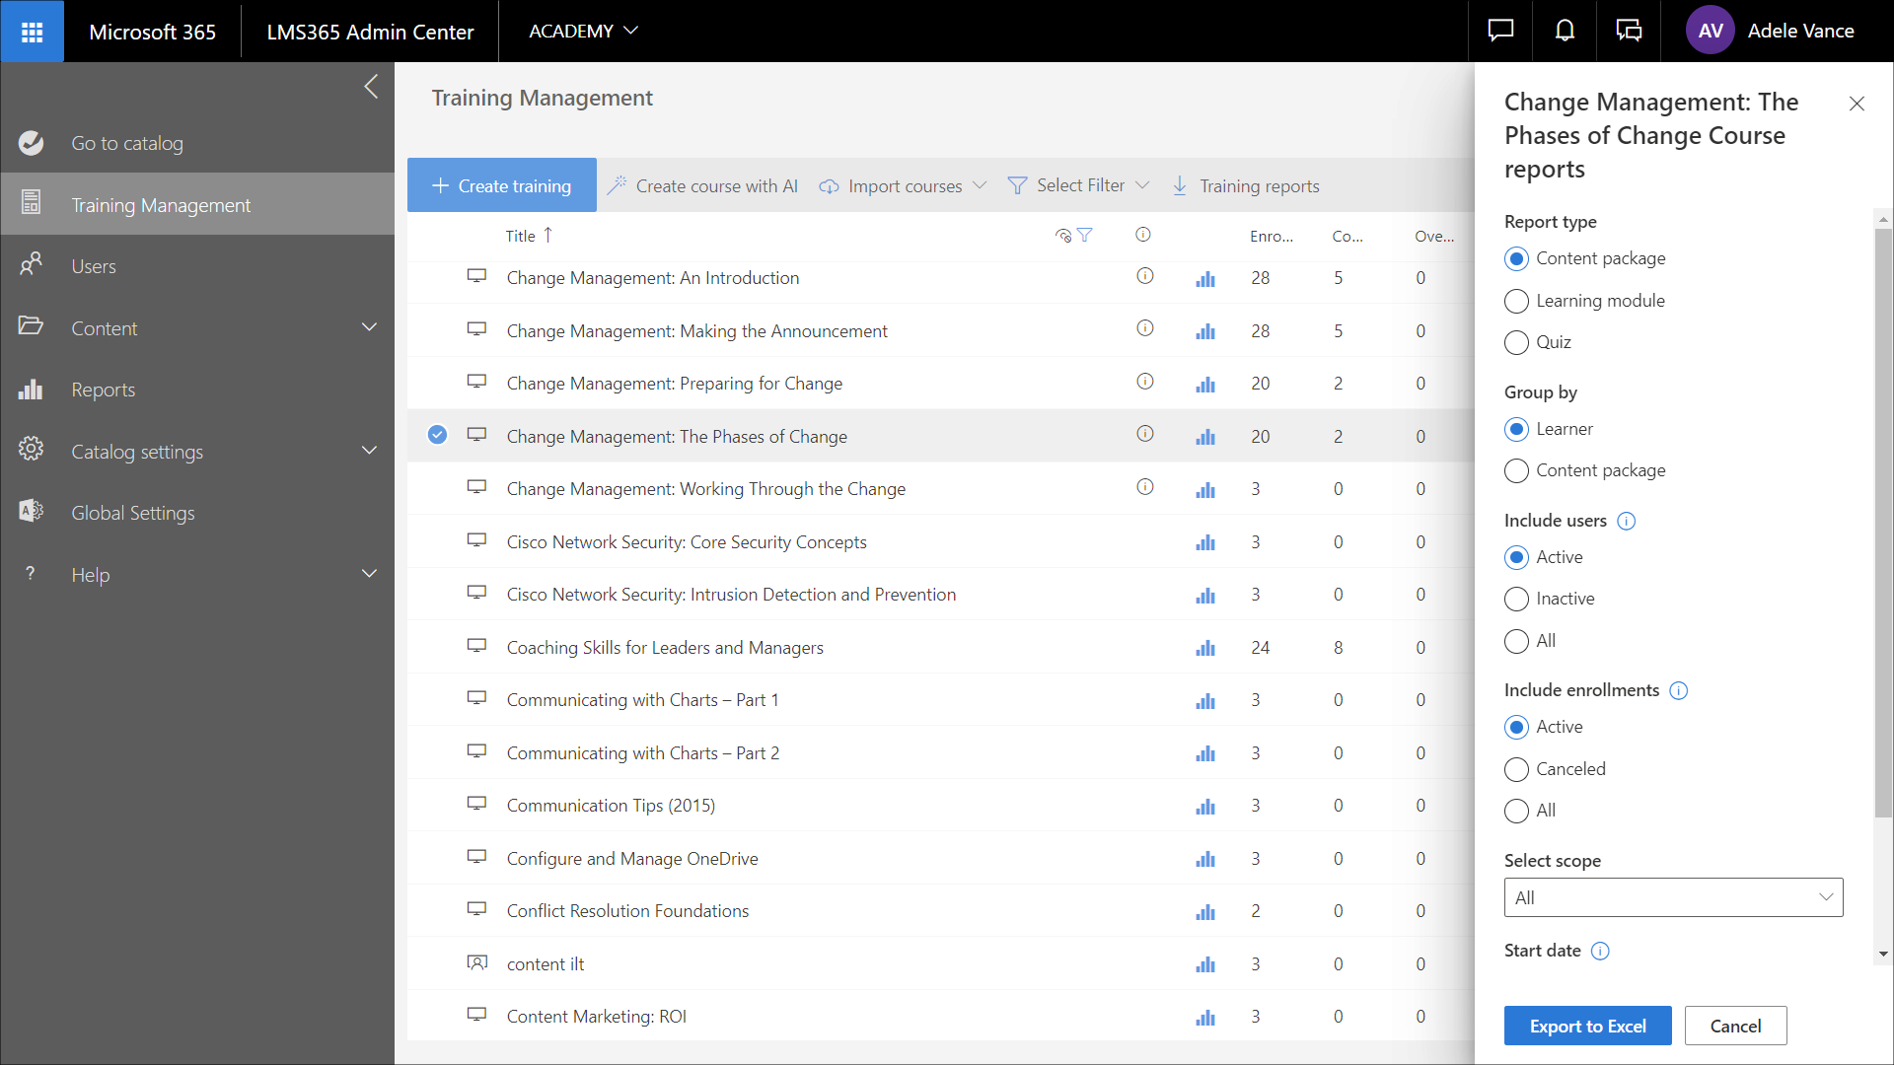This screenshot has width=1894, height=1065.
Task: Click the notifications bell icon
Action: 1565,32
